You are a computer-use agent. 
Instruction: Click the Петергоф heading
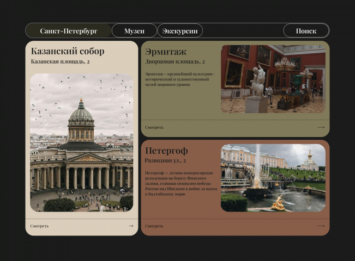tap(166, 151)
